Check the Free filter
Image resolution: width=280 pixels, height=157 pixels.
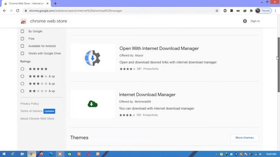(22, 39)
